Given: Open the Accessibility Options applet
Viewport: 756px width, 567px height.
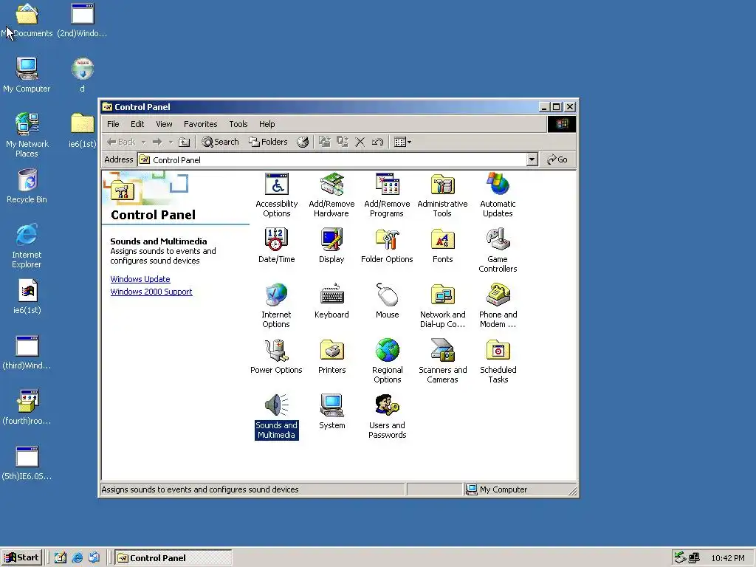Looking at the screenshot, I should [x=276, y=195].
